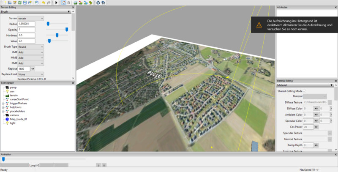Image resolution: width=338 pixels, height=172 pixels.
Task: Open the Material dropdown in Material Editing
Action: (x=315, y=96)
